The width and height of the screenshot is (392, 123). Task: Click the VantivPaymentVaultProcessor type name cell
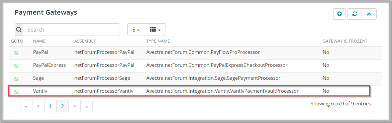(222, 91)
